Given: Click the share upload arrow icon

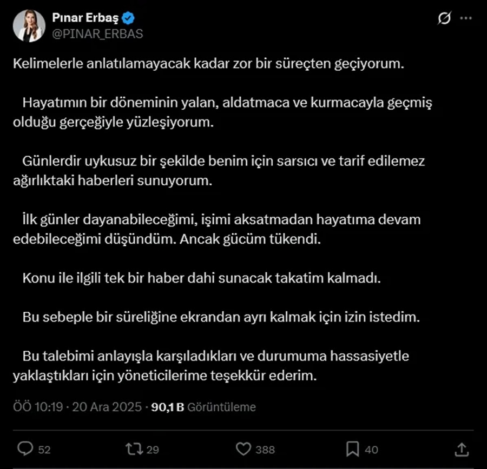Looking at the screenshot, I should (x=461, y=448).
